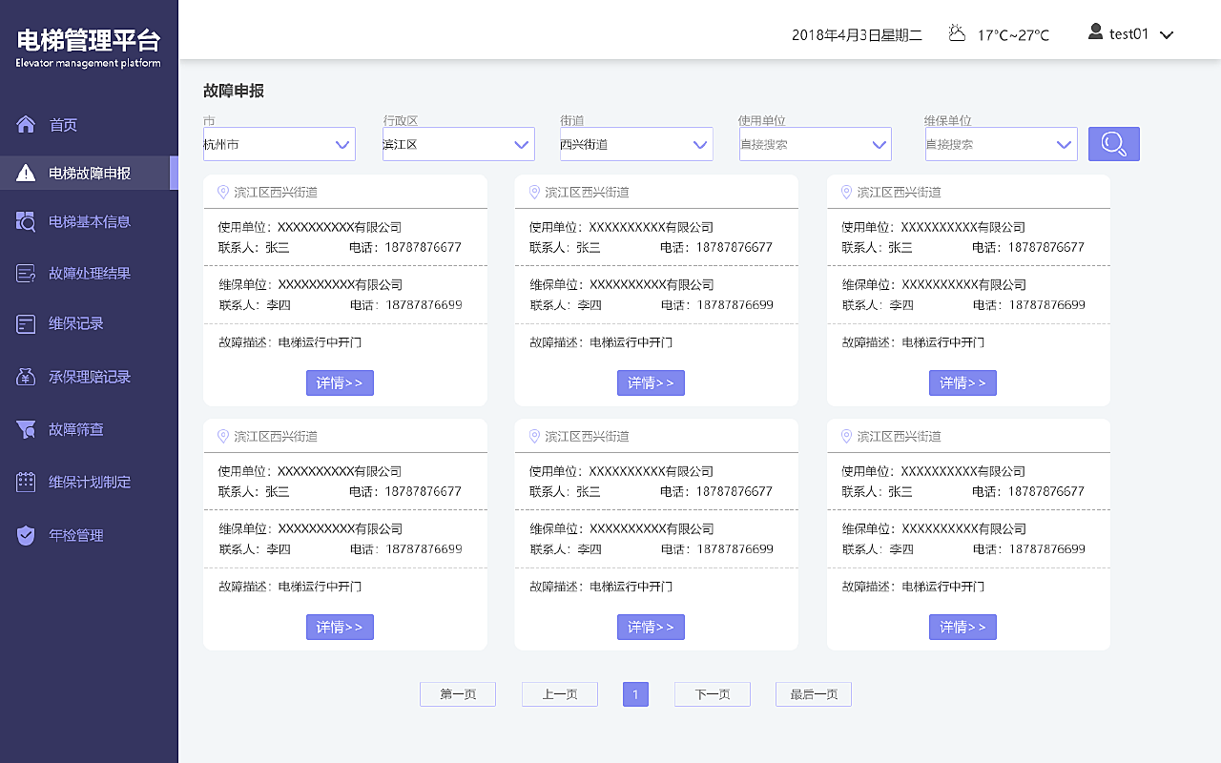
Task: Click the home icon beside 首页
Action: (26, 124)
